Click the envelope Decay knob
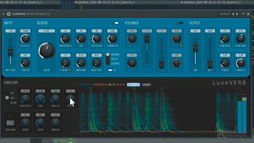This screenshot has height=143, width=254. coord(40,123)
